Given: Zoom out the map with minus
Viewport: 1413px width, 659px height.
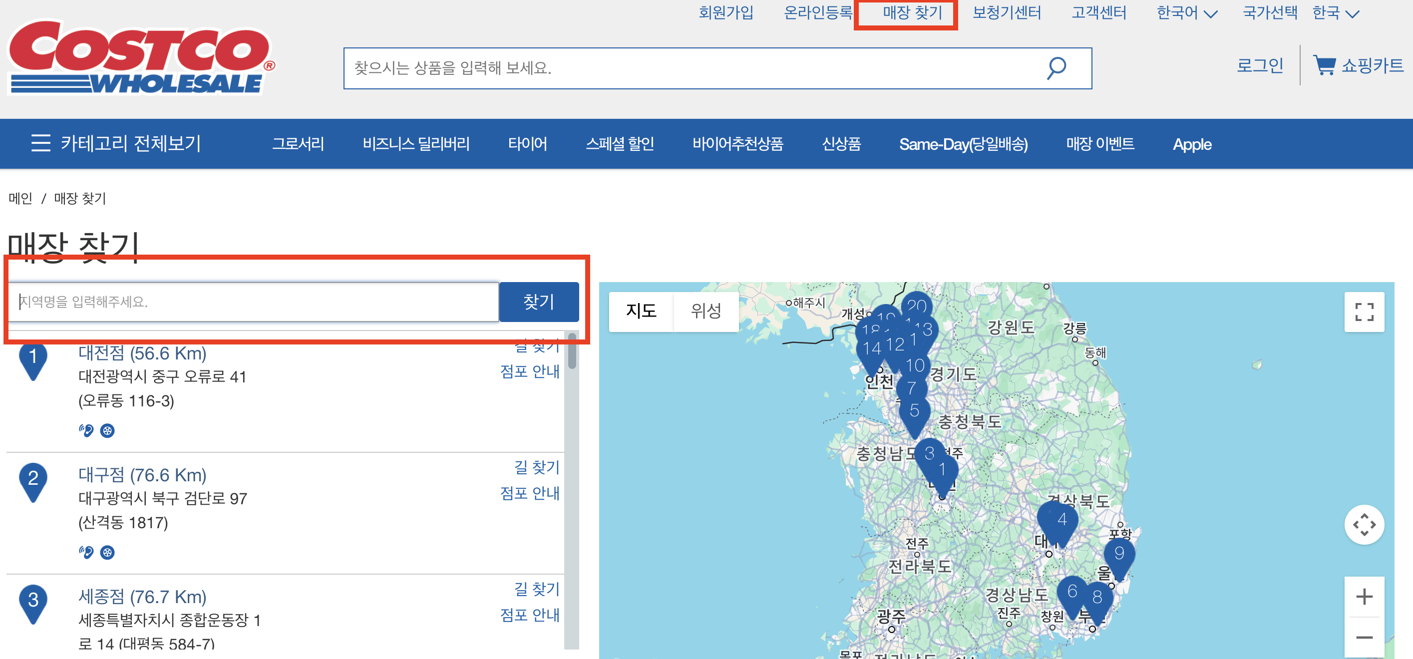Looking at the screenshot, I should pos(1364,637).
